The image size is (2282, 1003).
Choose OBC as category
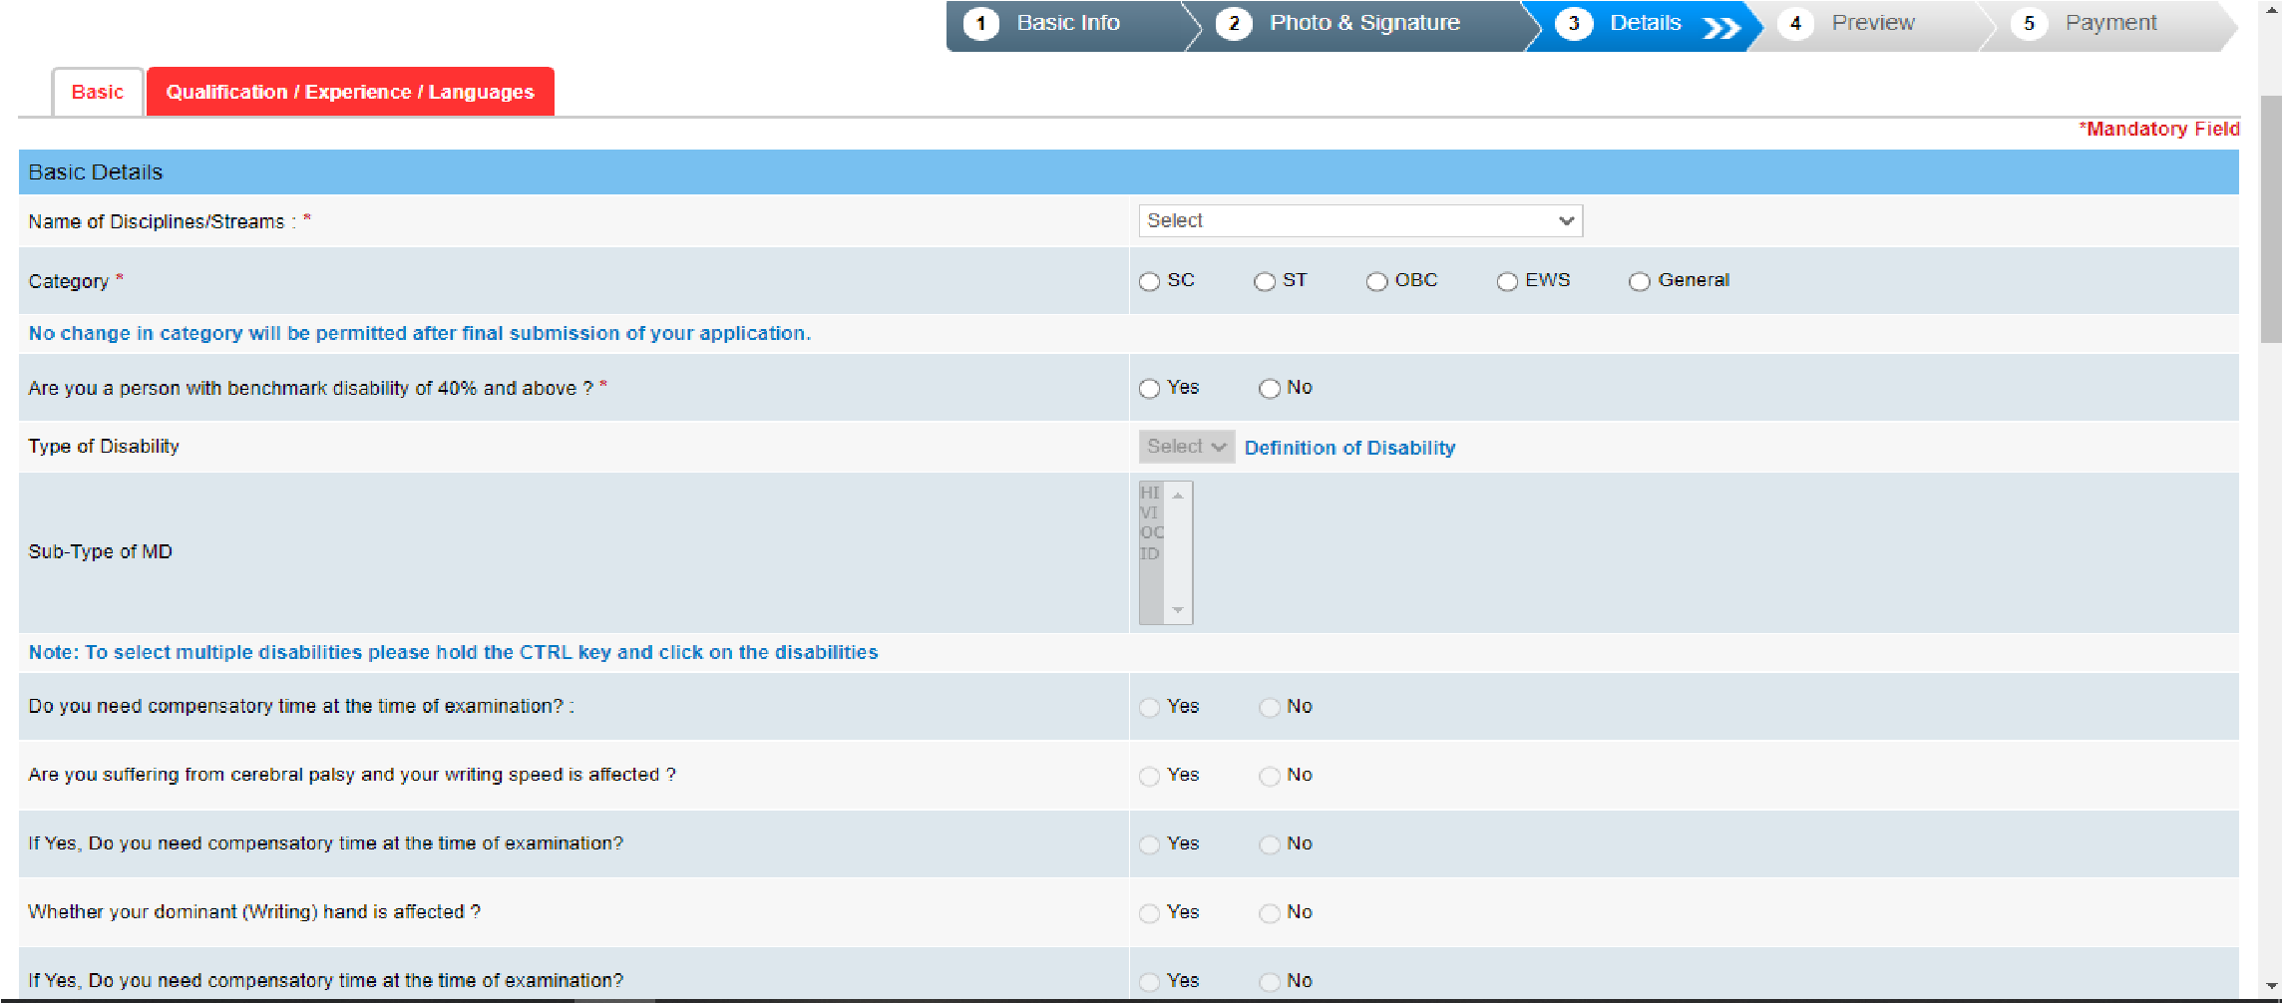point(1377,282)
